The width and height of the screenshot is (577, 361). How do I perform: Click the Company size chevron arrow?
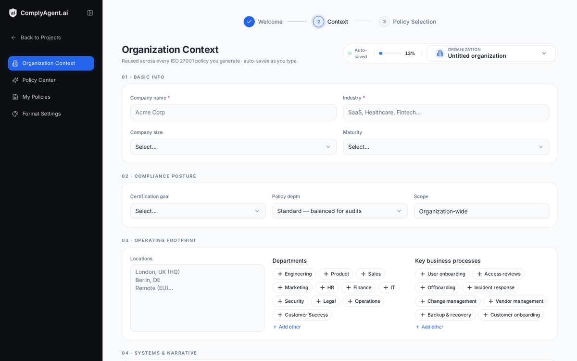(x=328, y=147)
